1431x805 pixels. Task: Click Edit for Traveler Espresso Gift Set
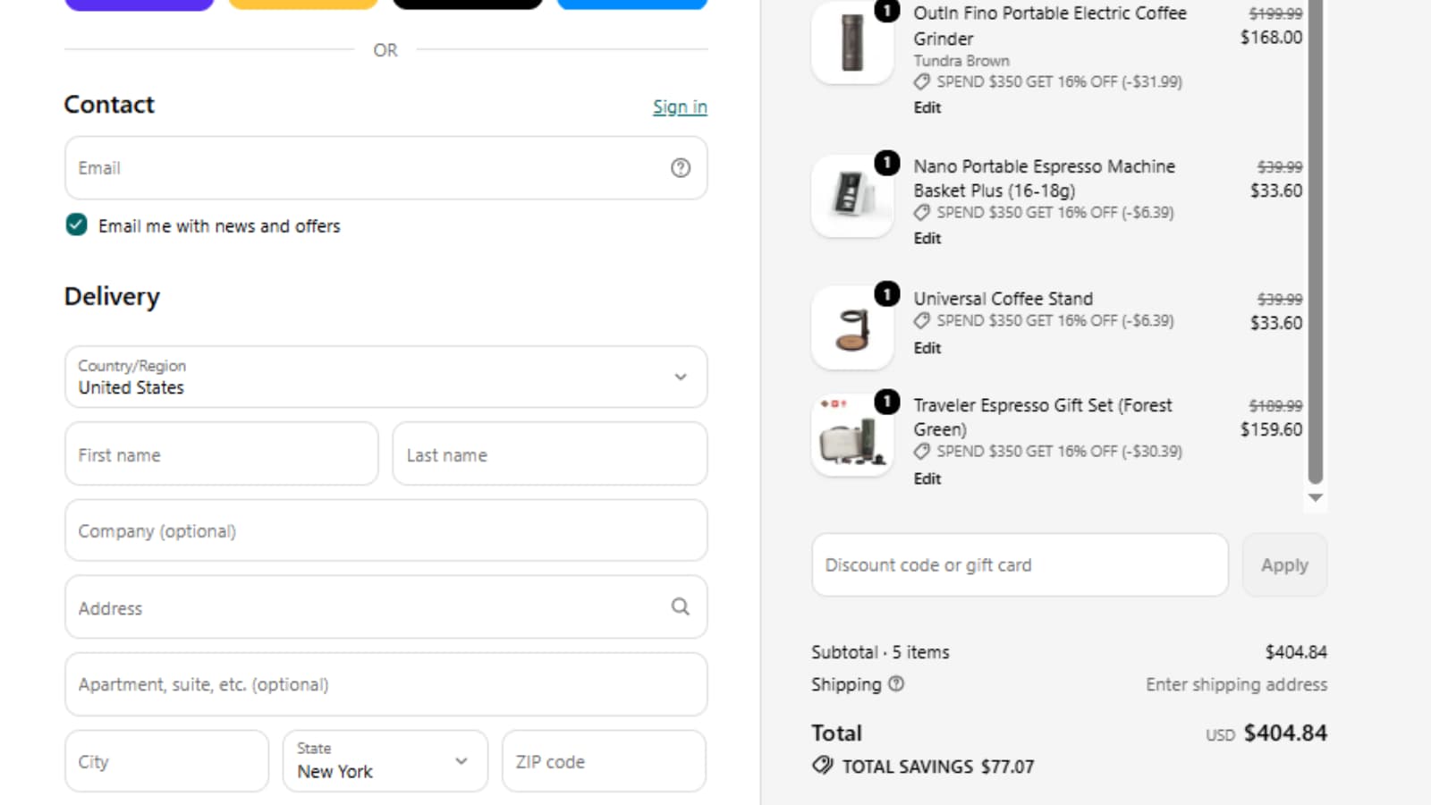tap(927, 479)
